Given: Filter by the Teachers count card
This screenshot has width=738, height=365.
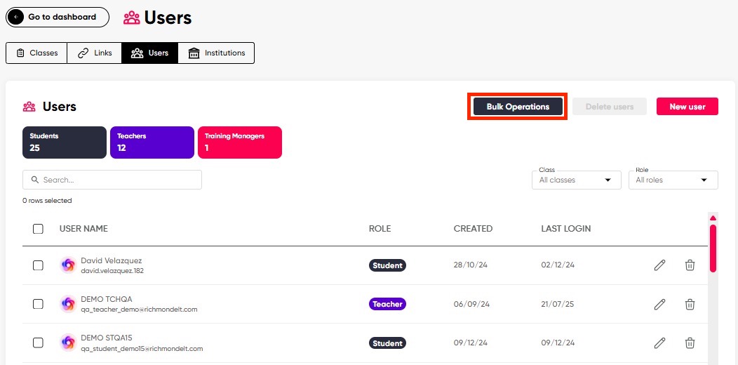Looking at the screenshot, I should (152, 142).
